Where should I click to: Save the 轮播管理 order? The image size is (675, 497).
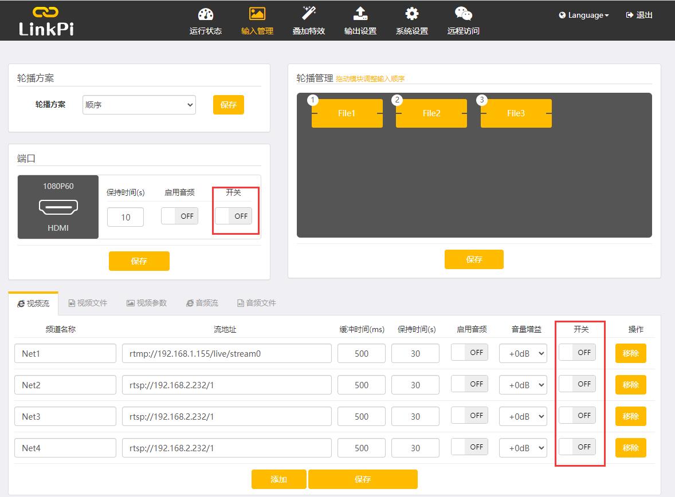point(474,259)
